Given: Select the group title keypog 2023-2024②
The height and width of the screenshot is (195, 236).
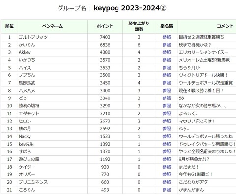Looking at the screenshot, I should pyautogui.click(x=130, y=8).
